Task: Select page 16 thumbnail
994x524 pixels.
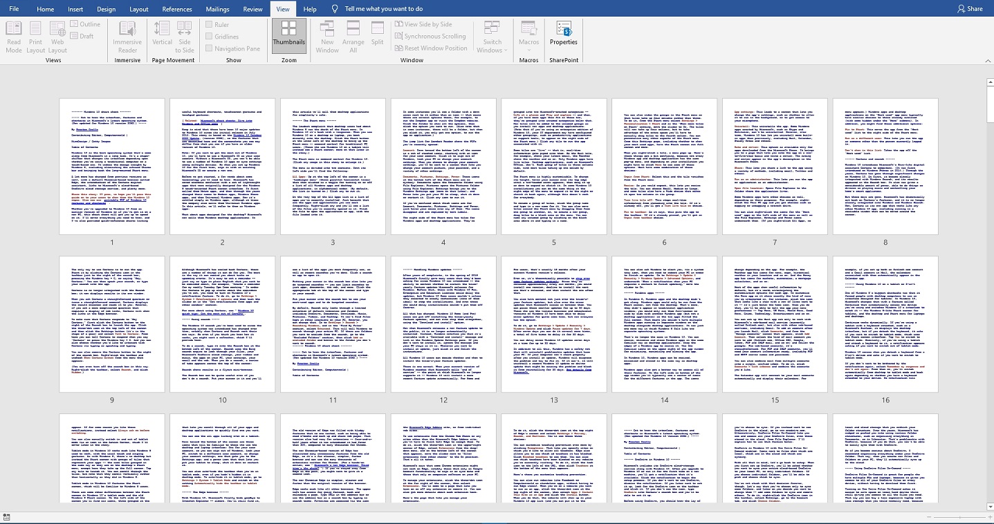Action: pos(885,324)
